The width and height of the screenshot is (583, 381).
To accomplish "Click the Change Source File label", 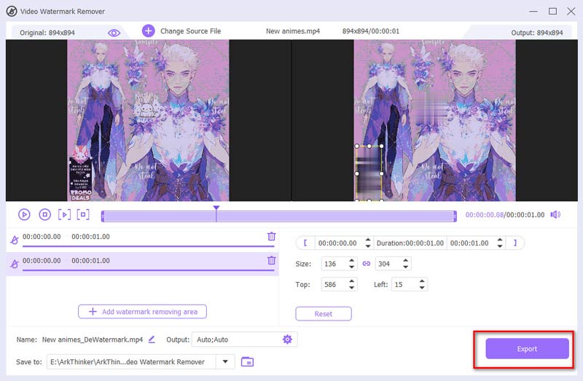I will click(190, 31).
